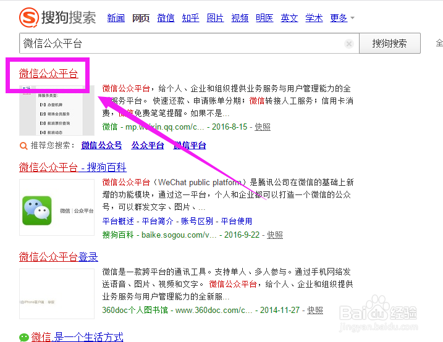Click the 搜狗搜索 search button
This screenshot has height=342, width=443.
(390, 43)
